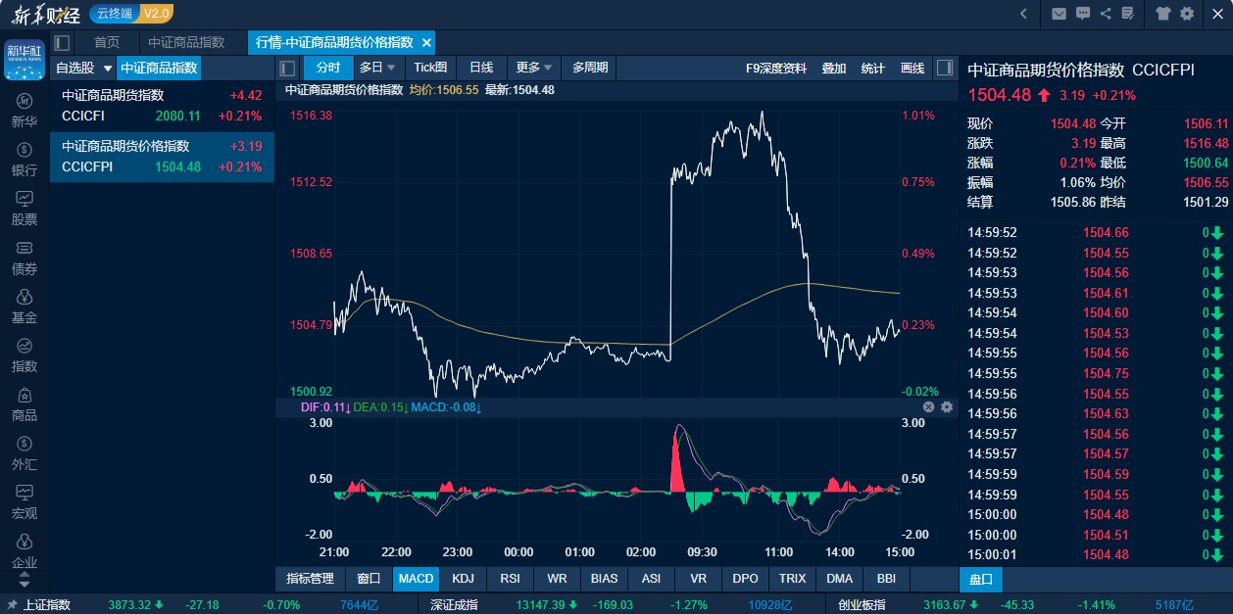Screen dimensions: 1233x614
Task: Open the 外汇 section in sidebar
Action: tap(25, 453)
